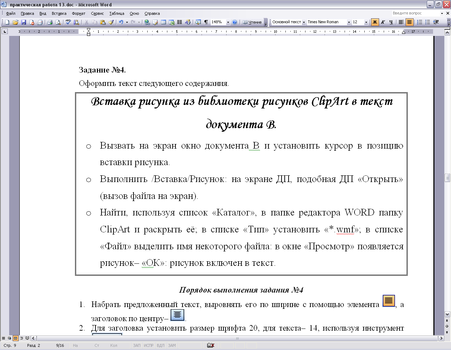The height and width of the screenshot is (350, 451).
Task: Click the Columns icon
Action: [x=180, y=22]
